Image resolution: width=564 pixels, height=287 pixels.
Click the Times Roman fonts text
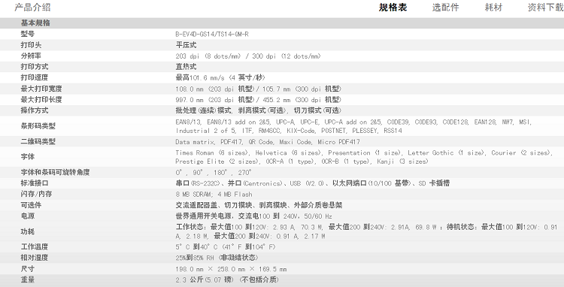(x=365, y=157)
